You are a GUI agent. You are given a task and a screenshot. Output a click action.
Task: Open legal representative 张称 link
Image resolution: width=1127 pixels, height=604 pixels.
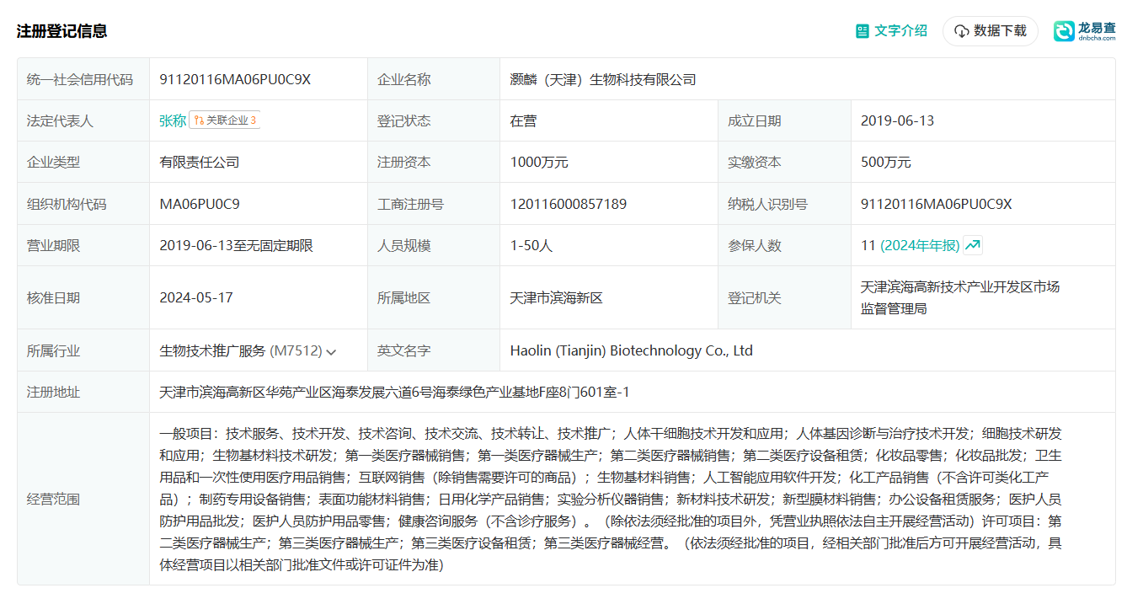pos(173,120)
